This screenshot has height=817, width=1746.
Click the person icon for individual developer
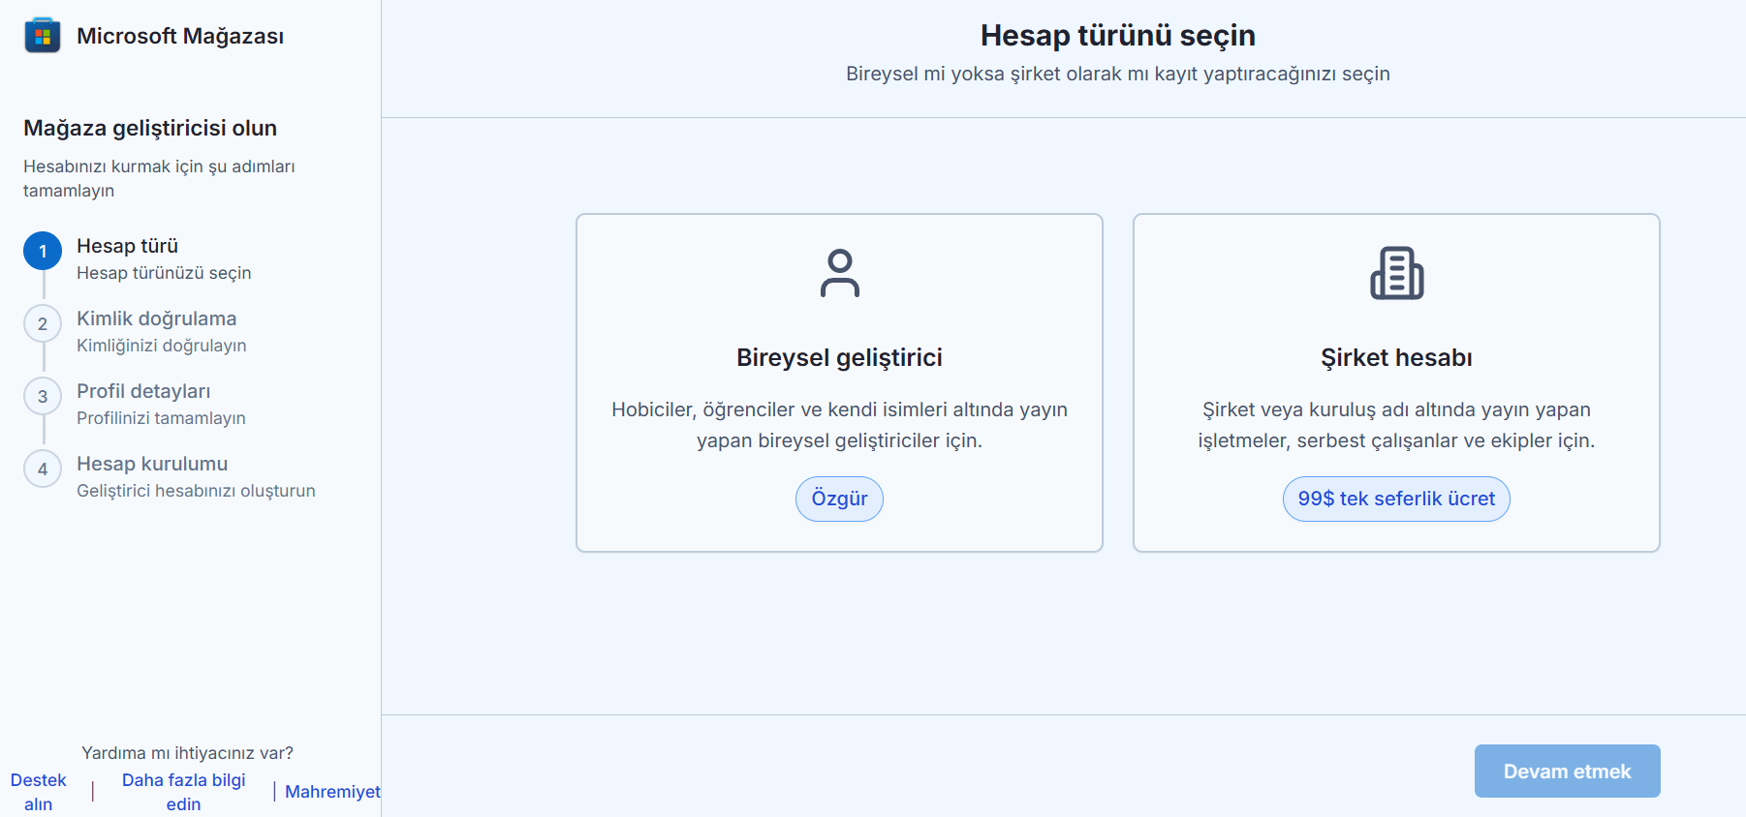click(x=839, y=273)
